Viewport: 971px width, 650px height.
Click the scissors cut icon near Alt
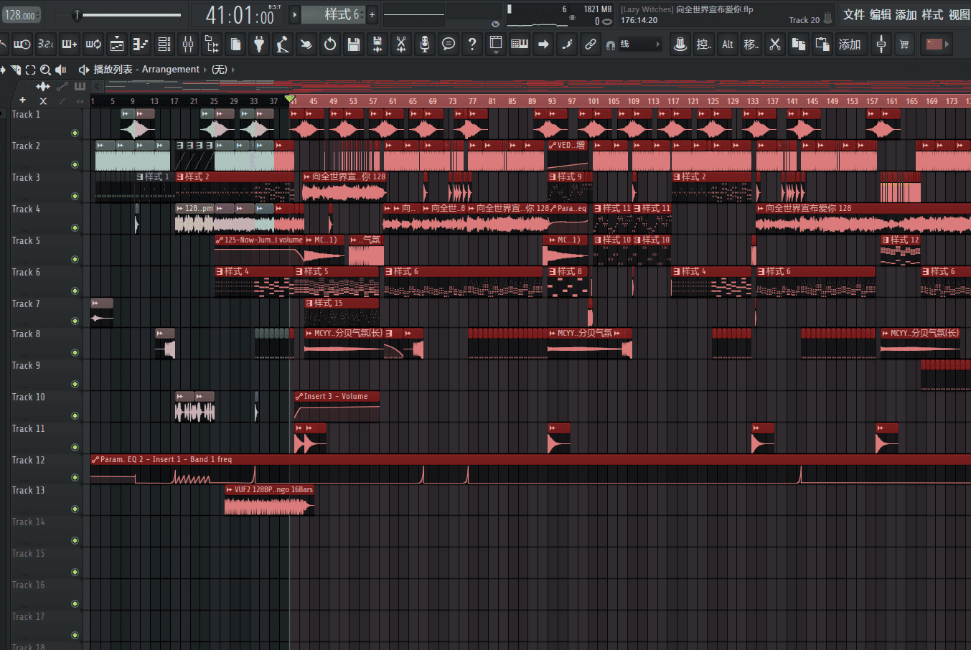pos(774,44)
